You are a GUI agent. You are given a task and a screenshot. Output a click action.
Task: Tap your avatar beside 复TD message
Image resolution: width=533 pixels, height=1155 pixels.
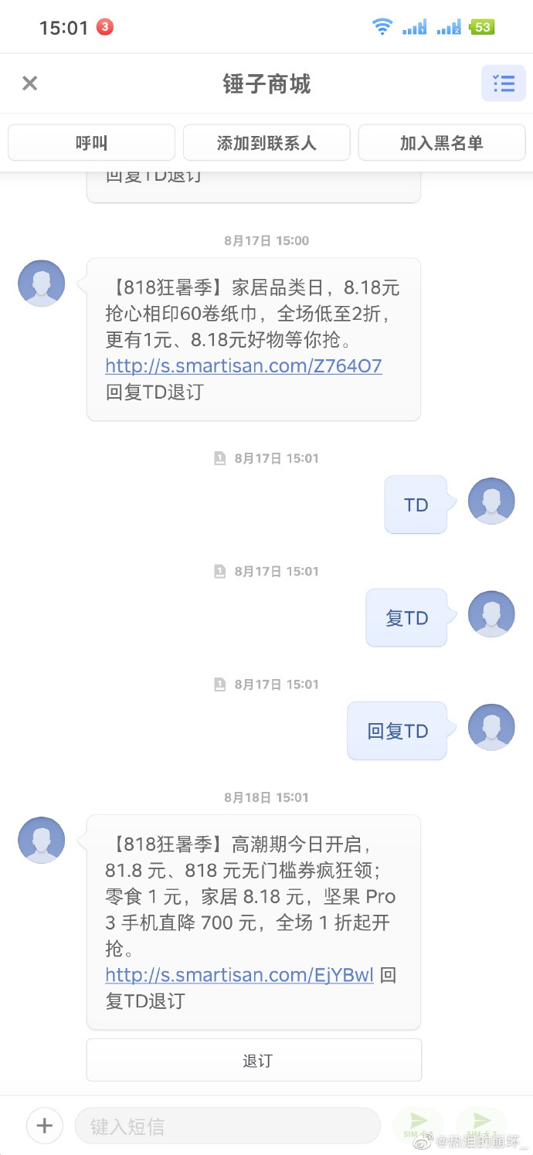pyautogui.click(x=491, y=614)
